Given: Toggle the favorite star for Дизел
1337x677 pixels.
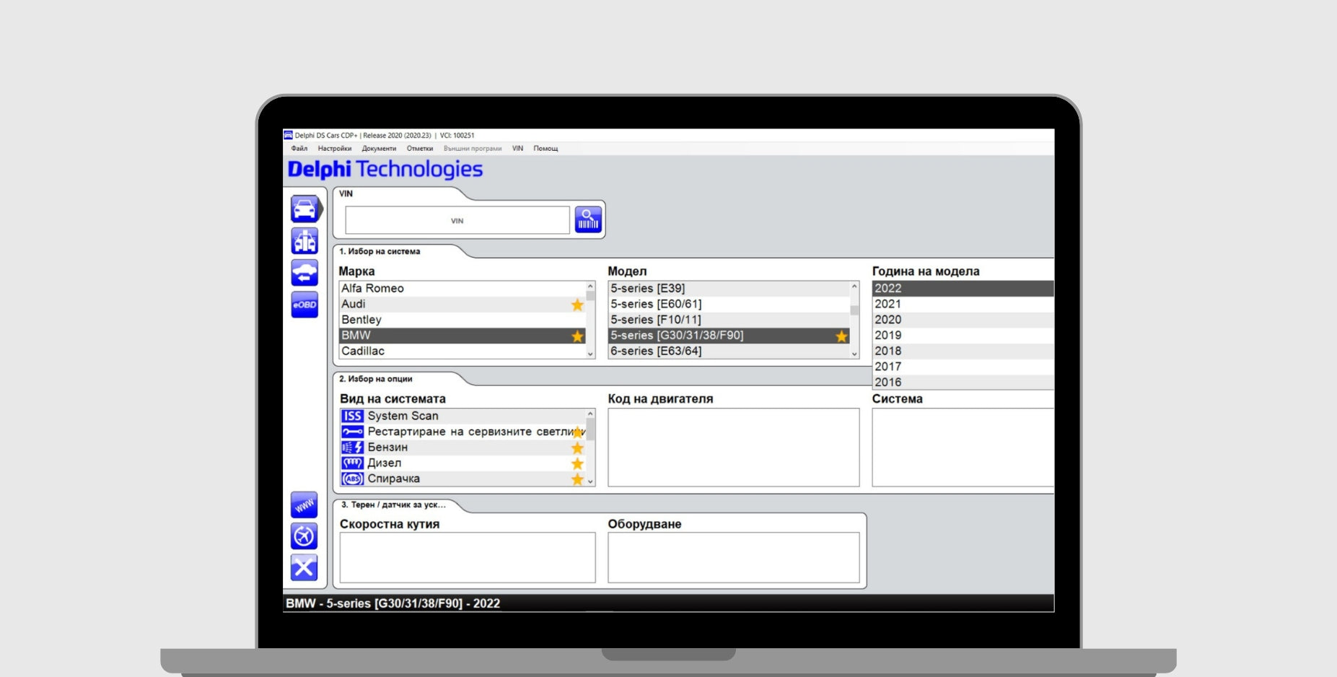Looking at the screenshot, I should tap(577, 463).
